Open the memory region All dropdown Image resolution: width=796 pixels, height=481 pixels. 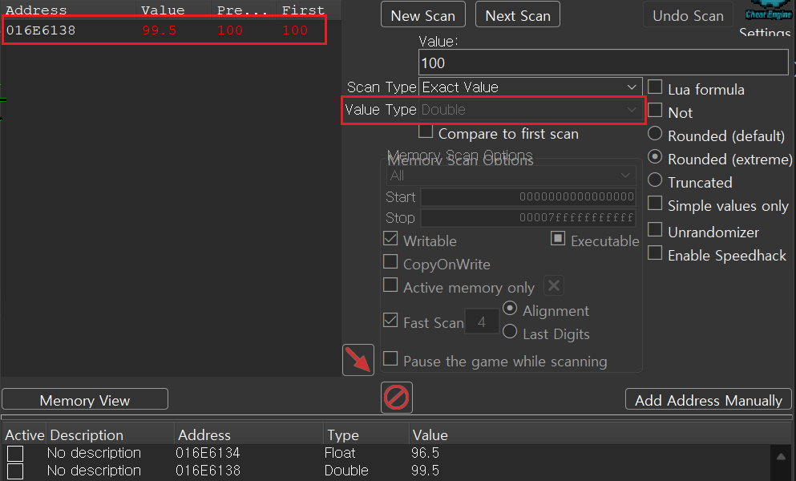tap(511, 175)
